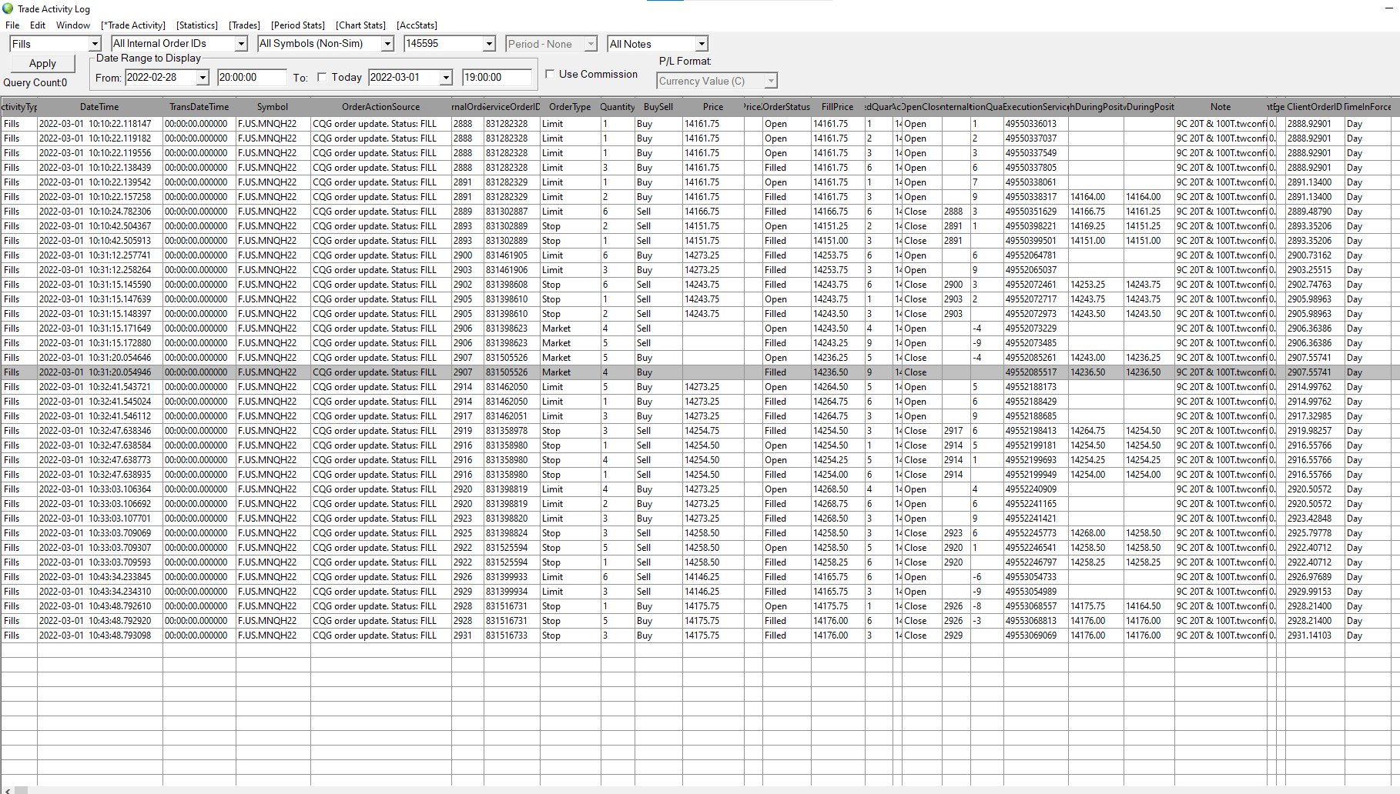Click the Apply button
The width and height of the screenshot is (1400, 794).
pyautogui.click(x=42, y=63)
